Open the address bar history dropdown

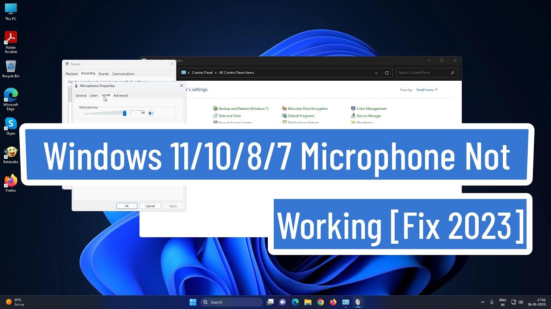tap(376, 73)
